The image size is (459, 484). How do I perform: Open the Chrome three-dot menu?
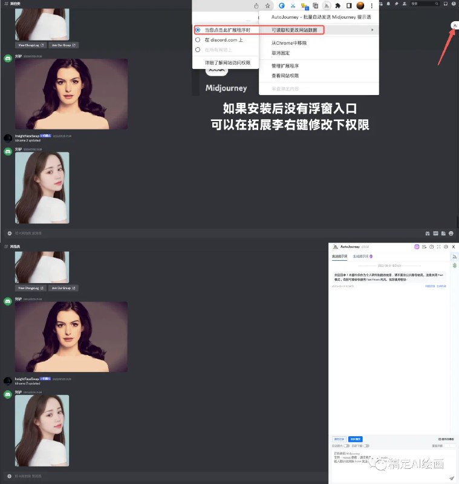coord(372,5)
